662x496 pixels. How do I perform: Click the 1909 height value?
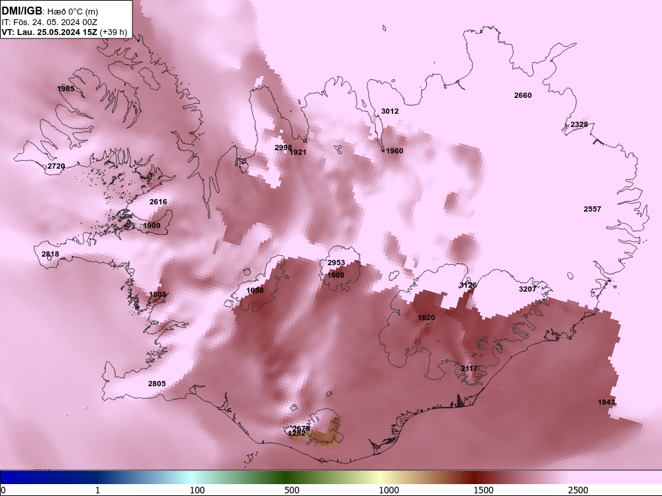click(x=152, y=226)
